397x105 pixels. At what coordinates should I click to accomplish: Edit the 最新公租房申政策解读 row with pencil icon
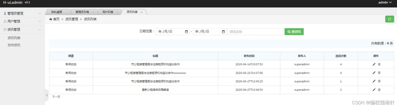[374, 90]
